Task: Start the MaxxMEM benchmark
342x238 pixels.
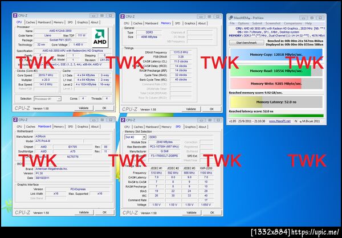Action: 246,43
